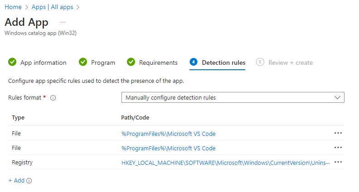The image size is (359, 192).
Task: Open the second File rule path link
Action: click(x=168, y=148)
